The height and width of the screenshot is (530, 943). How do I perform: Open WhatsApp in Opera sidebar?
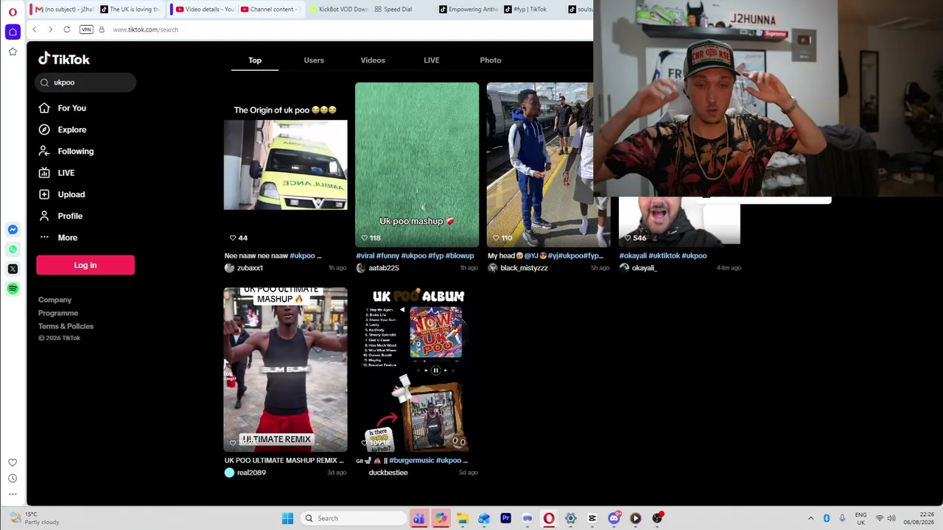pyautogui.click(x=13, y=250)
